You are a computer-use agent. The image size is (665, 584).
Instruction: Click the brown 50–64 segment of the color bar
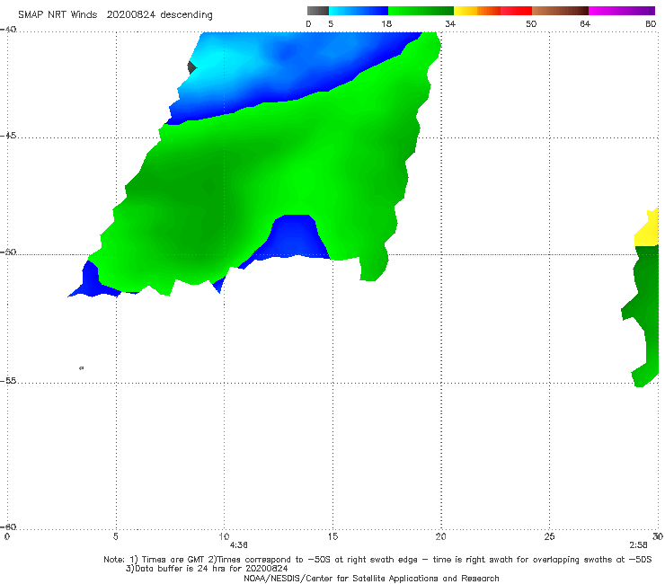[x=560, y=11]
